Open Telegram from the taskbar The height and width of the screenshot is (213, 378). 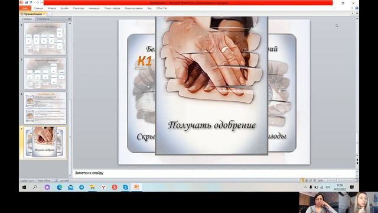click(x=82, y=187)
